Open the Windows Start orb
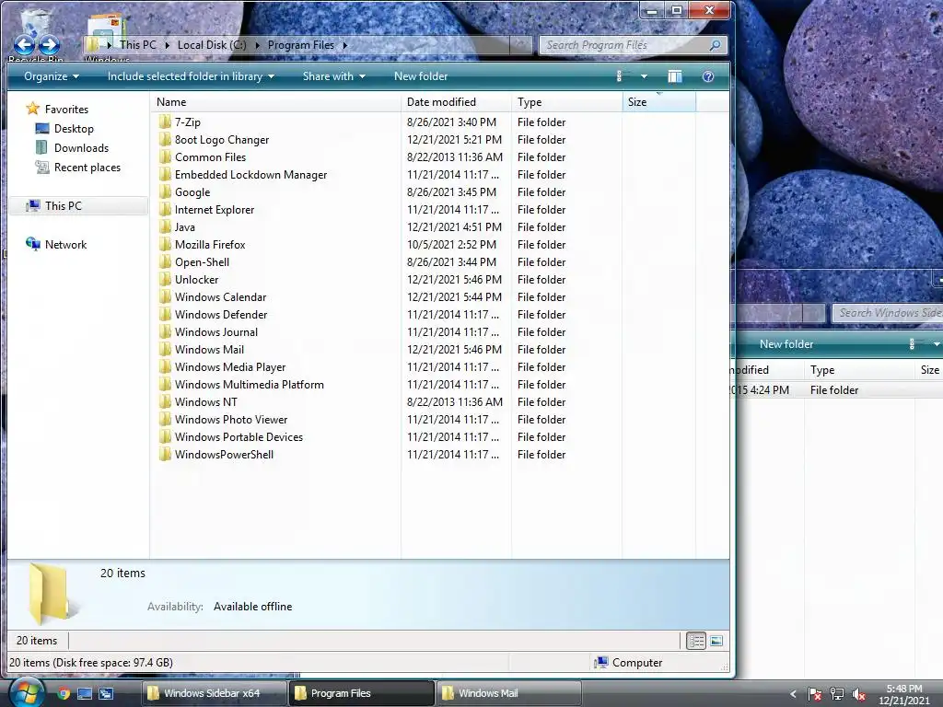 26,692
